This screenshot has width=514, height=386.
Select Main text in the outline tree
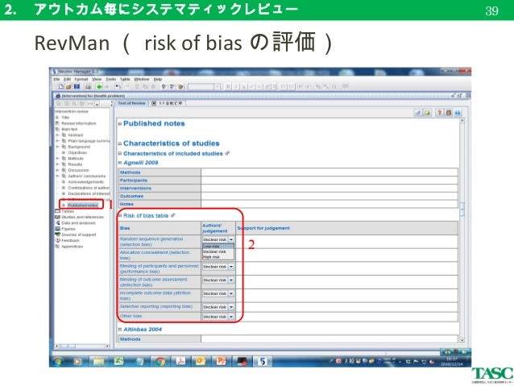tap(69, 129)
